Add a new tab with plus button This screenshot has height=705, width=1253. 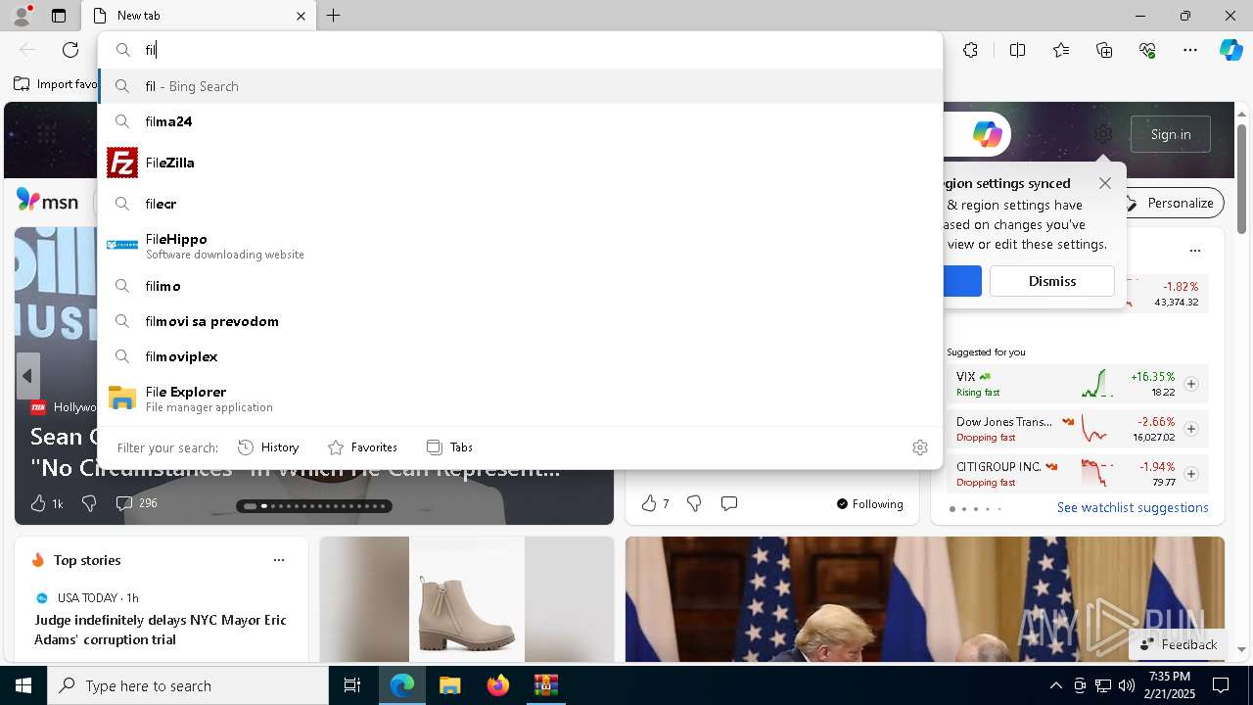tap(333, 16)
